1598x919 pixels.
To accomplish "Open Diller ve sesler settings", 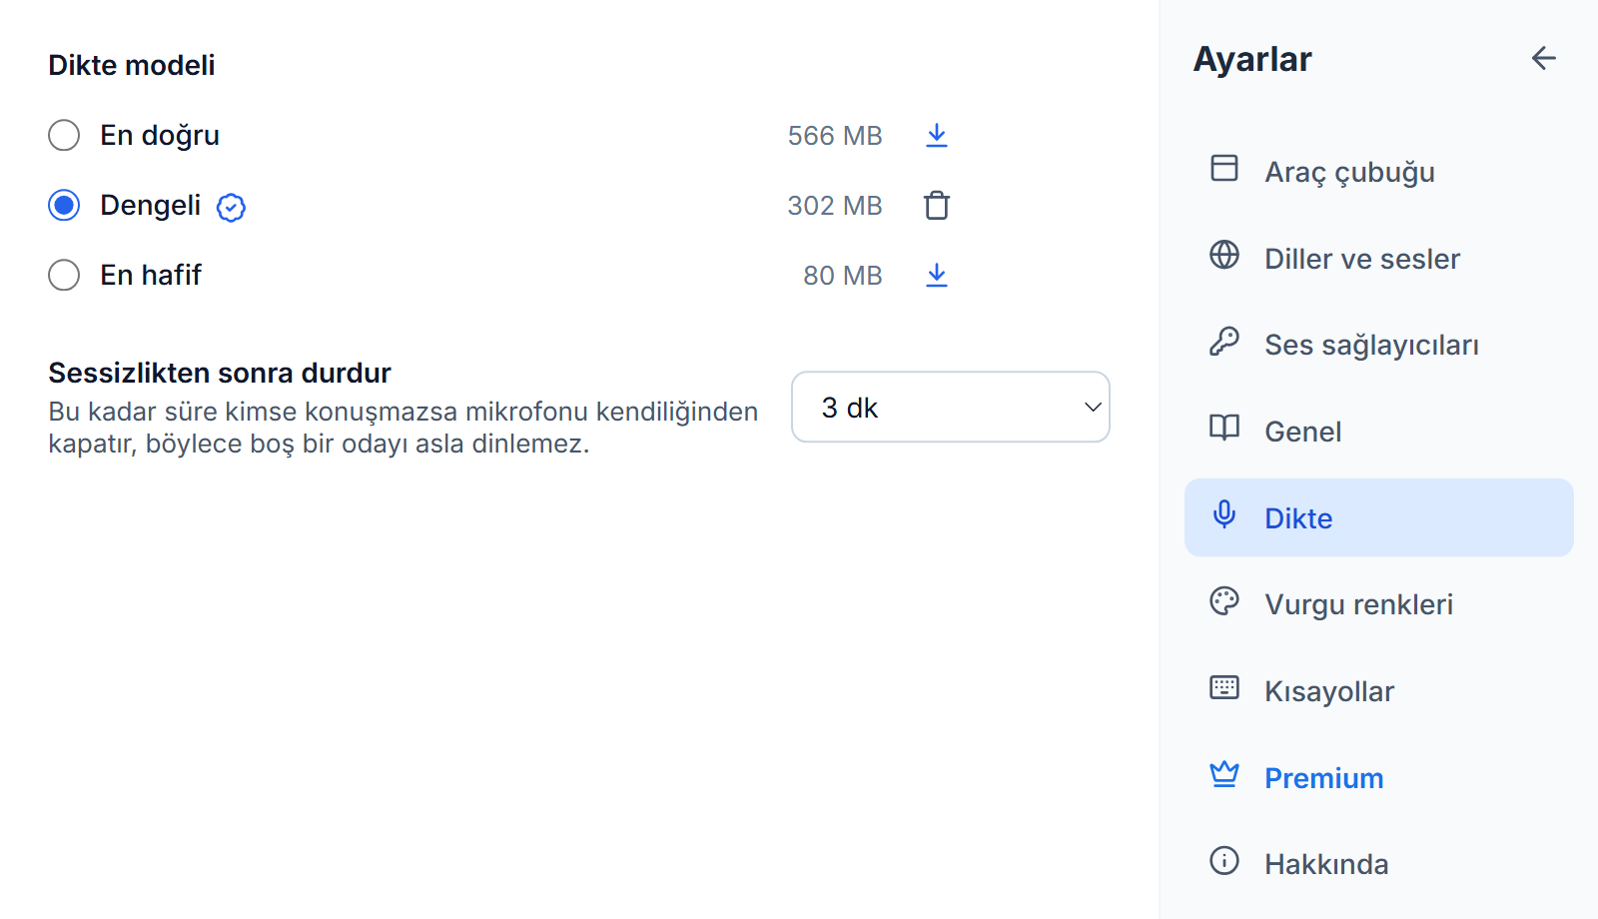I will point(1378,258).
